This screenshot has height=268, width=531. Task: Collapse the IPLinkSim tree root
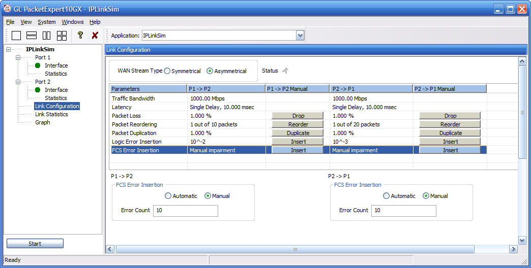pyautogui.click(x=9, y=49)
